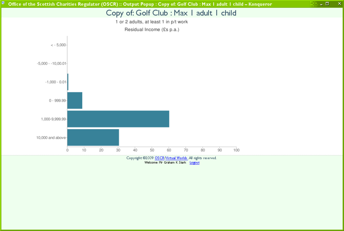Viewport: 344px width, 231px height.
Task: Click the 0 - 999.99 bar
Action: (x=75, y=100)
